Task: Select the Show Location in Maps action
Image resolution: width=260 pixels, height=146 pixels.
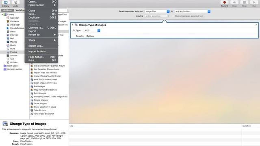Action: click(45, 107)
